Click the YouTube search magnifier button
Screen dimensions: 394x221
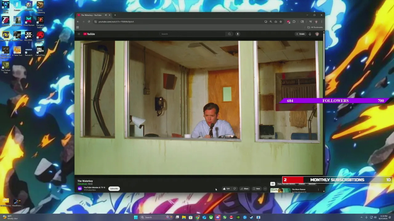click(x=229, y=34)
